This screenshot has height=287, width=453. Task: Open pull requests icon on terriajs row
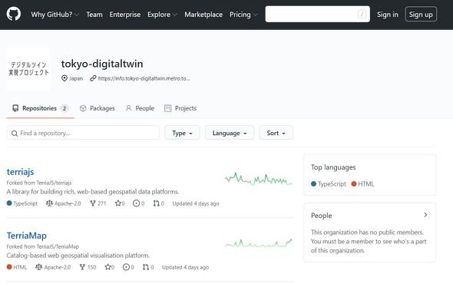click(157, 203)
